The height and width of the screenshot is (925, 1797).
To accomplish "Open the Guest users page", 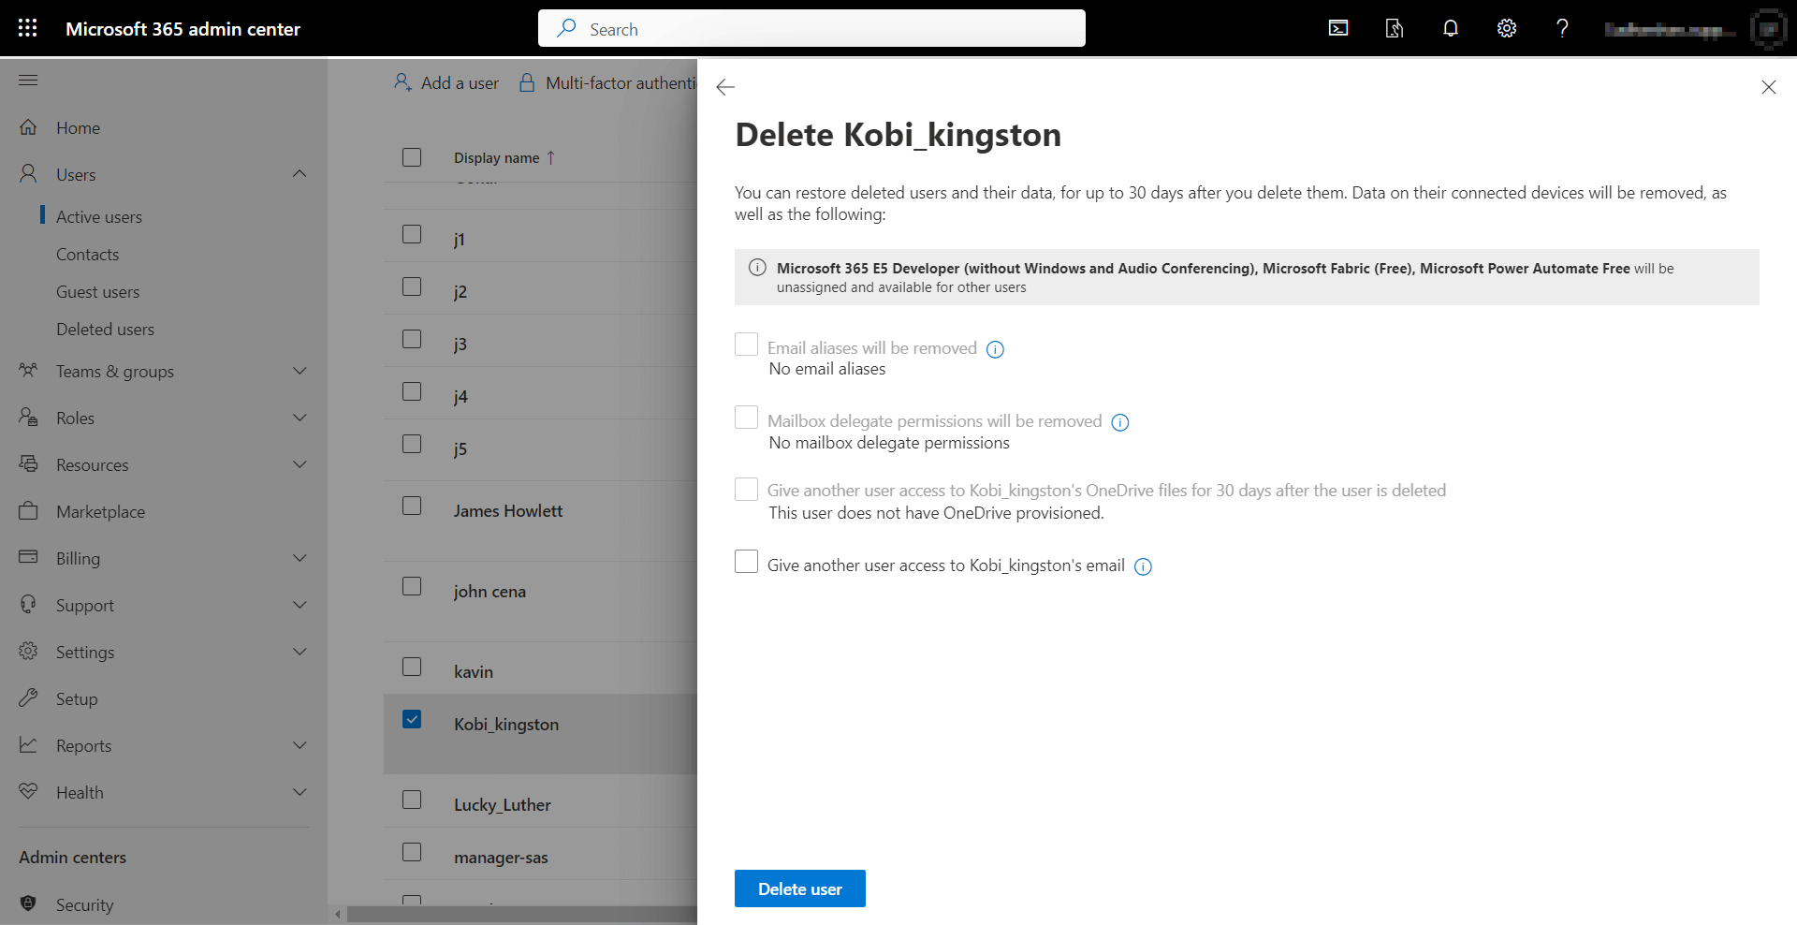I will [x=97, y=291].
